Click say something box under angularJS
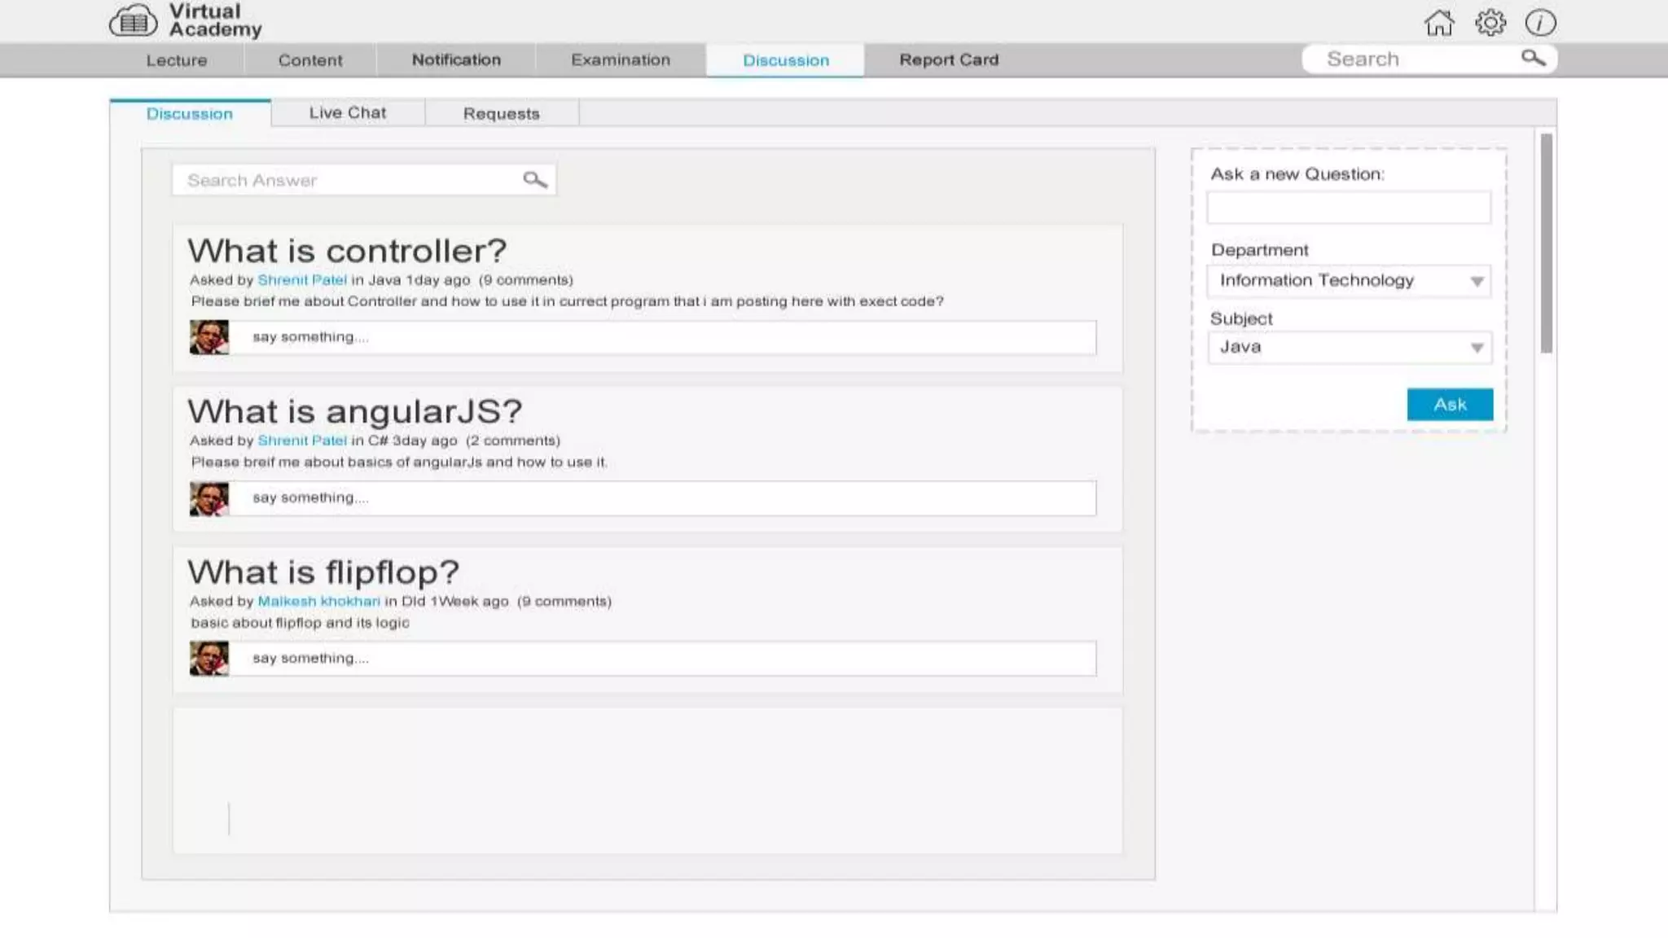Screen dimensions: 1668x938 point(661,498)
